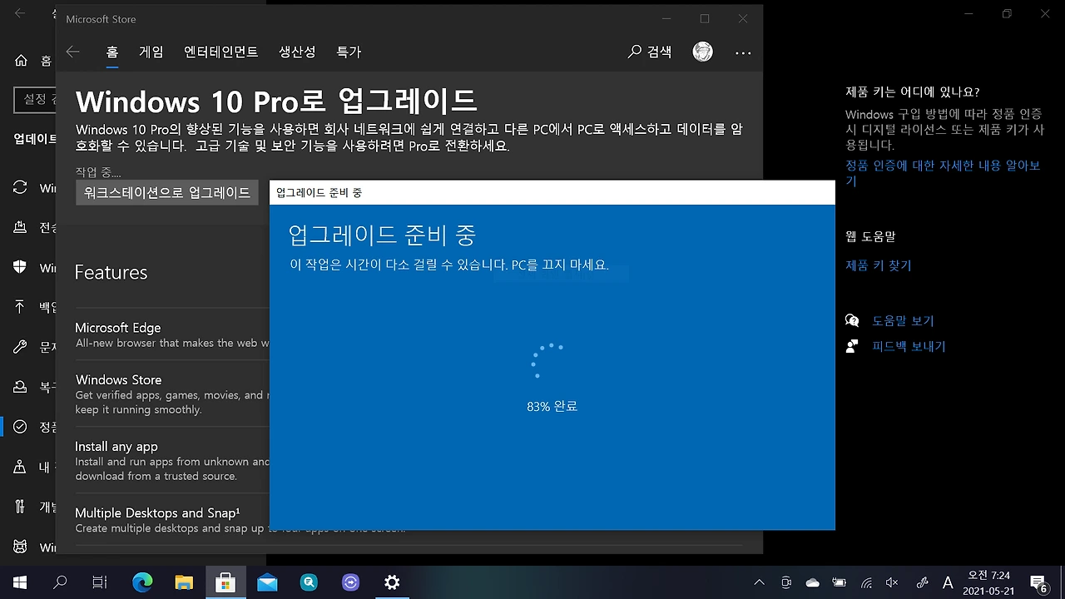The image size is (1065, 599).
Task: Click the Microsoft Store taskbar icon
Action: coord(225,582)
